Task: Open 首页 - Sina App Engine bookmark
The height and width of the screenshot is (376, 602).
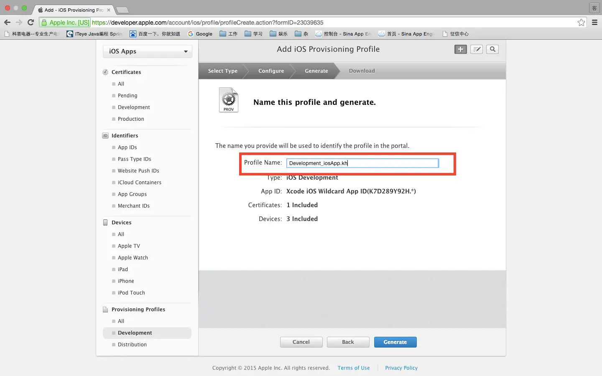Action: [406, 34]
